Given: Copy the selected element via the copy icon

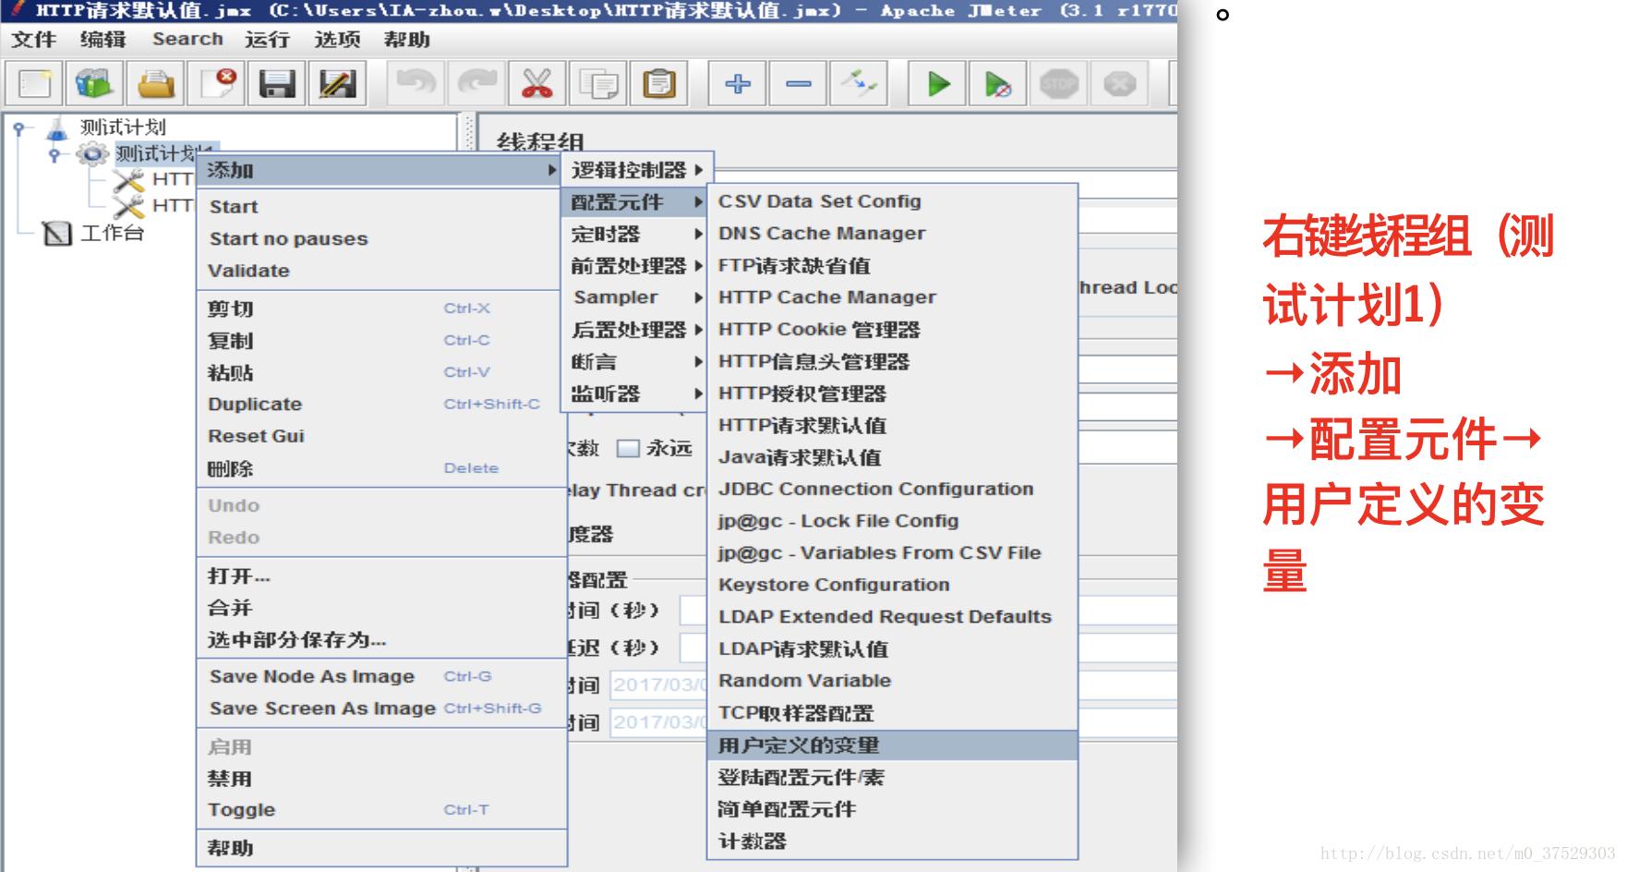Looking at the screenshot, I should (598, 83).
